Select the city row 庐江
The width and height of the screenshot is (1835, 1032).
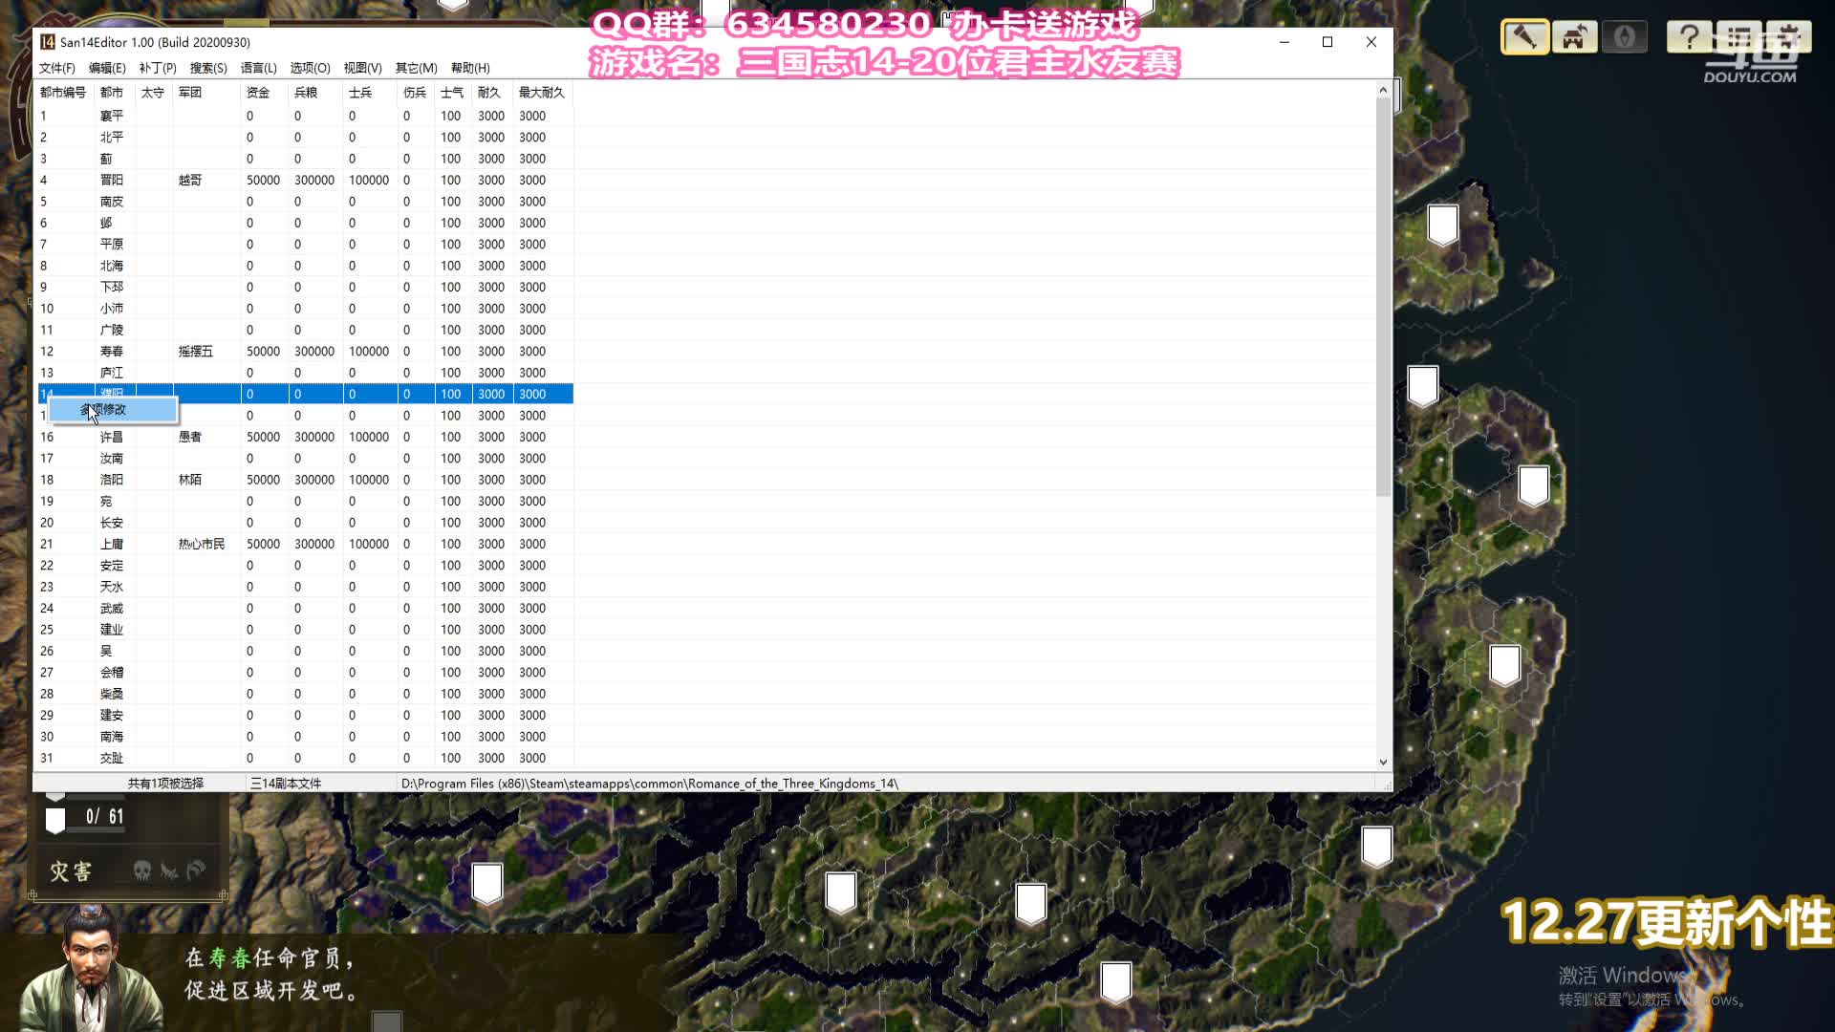click(306, 373)
